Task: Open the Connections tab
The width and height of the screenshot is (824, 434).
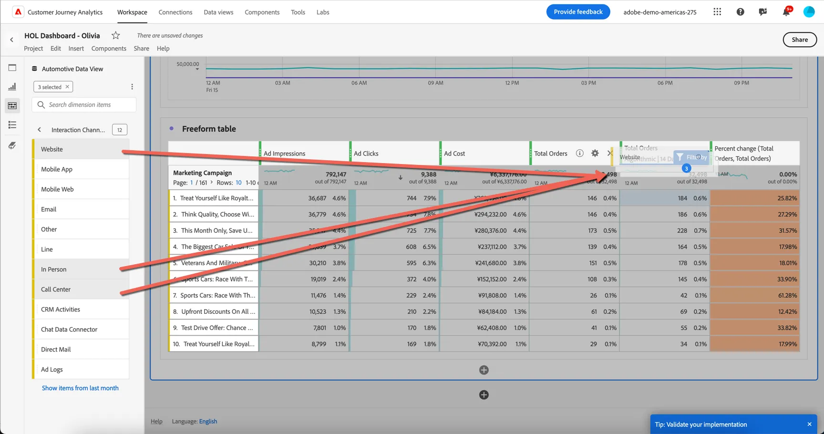Action: pos(175,12)
